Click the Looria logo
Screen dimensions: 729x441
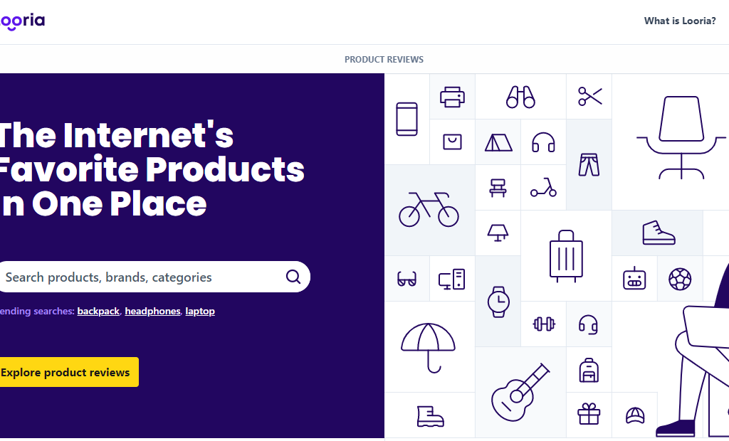[22, 21]
